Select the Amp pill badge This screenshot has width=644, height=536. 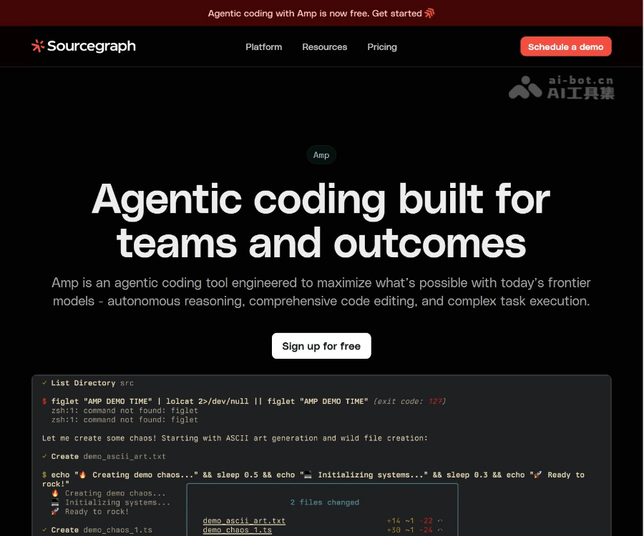coord(321,155)
